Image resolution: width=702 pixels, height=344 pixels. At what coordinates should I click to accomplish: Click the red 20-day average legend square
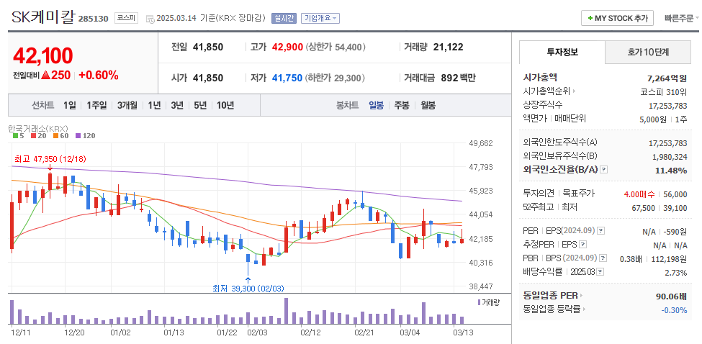[33, 135]
